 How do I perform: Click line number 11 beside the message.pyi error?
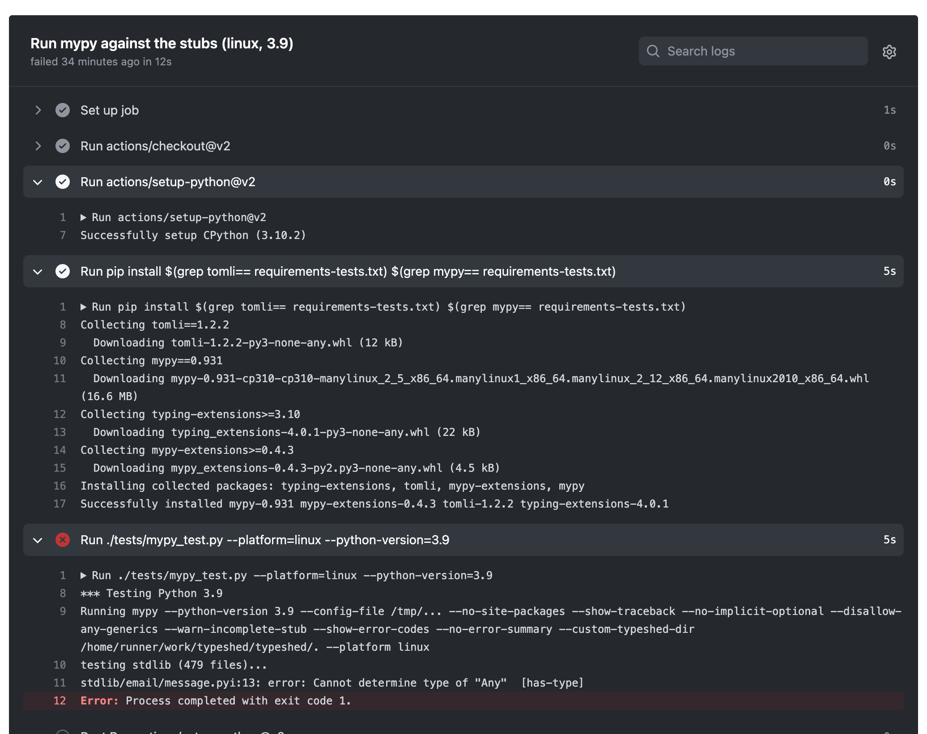[x=60, y=683]
